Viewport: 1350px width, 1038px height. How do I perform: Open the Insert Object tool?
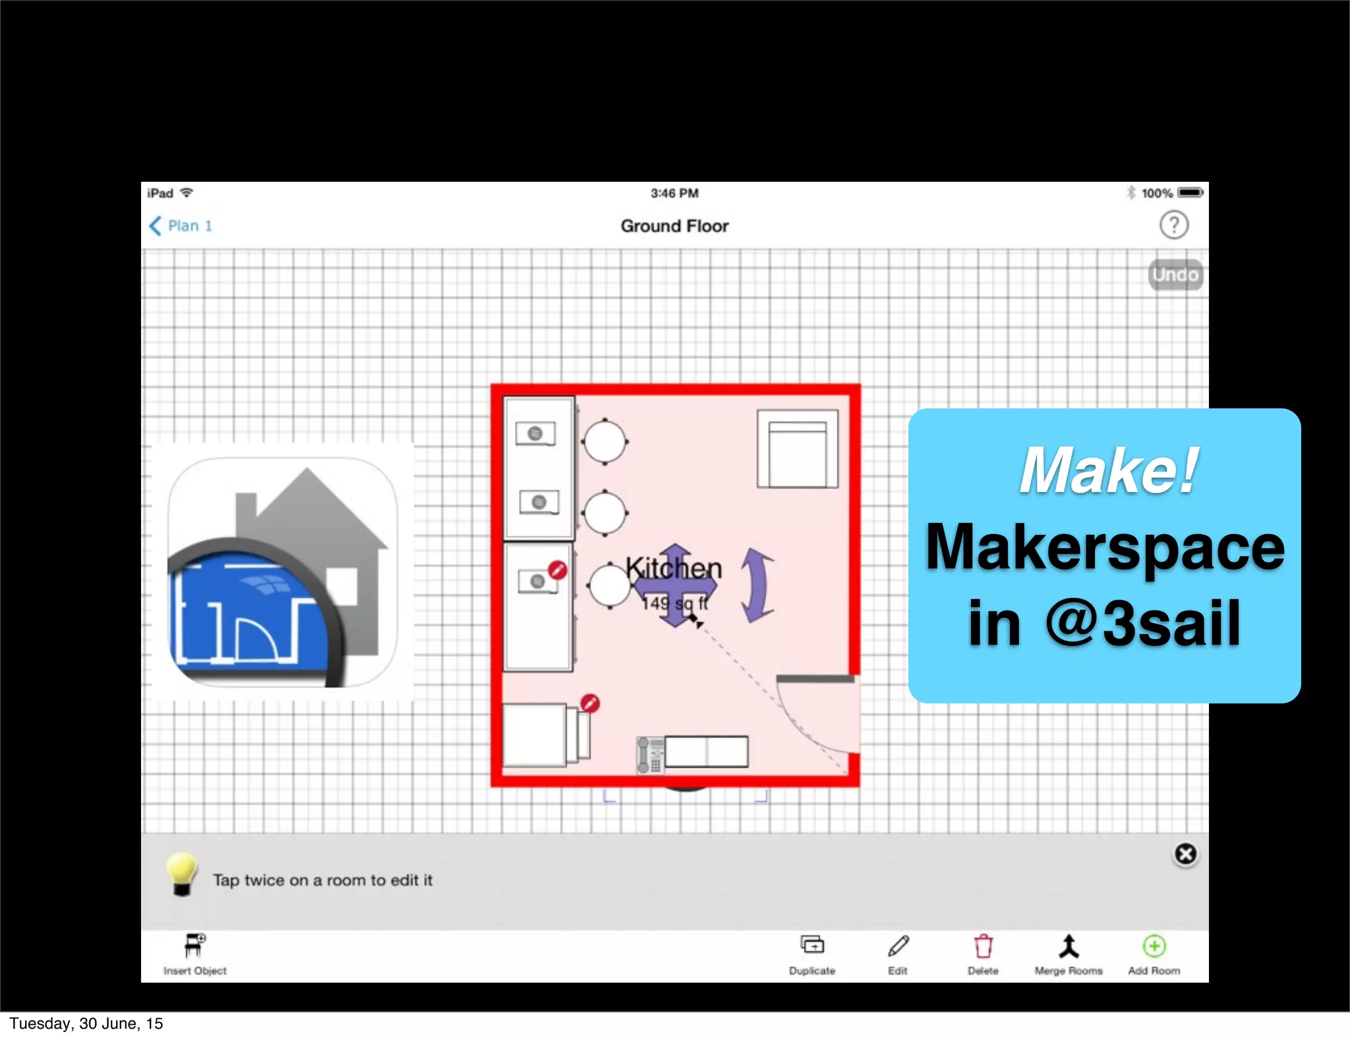[x=194, y=954]
